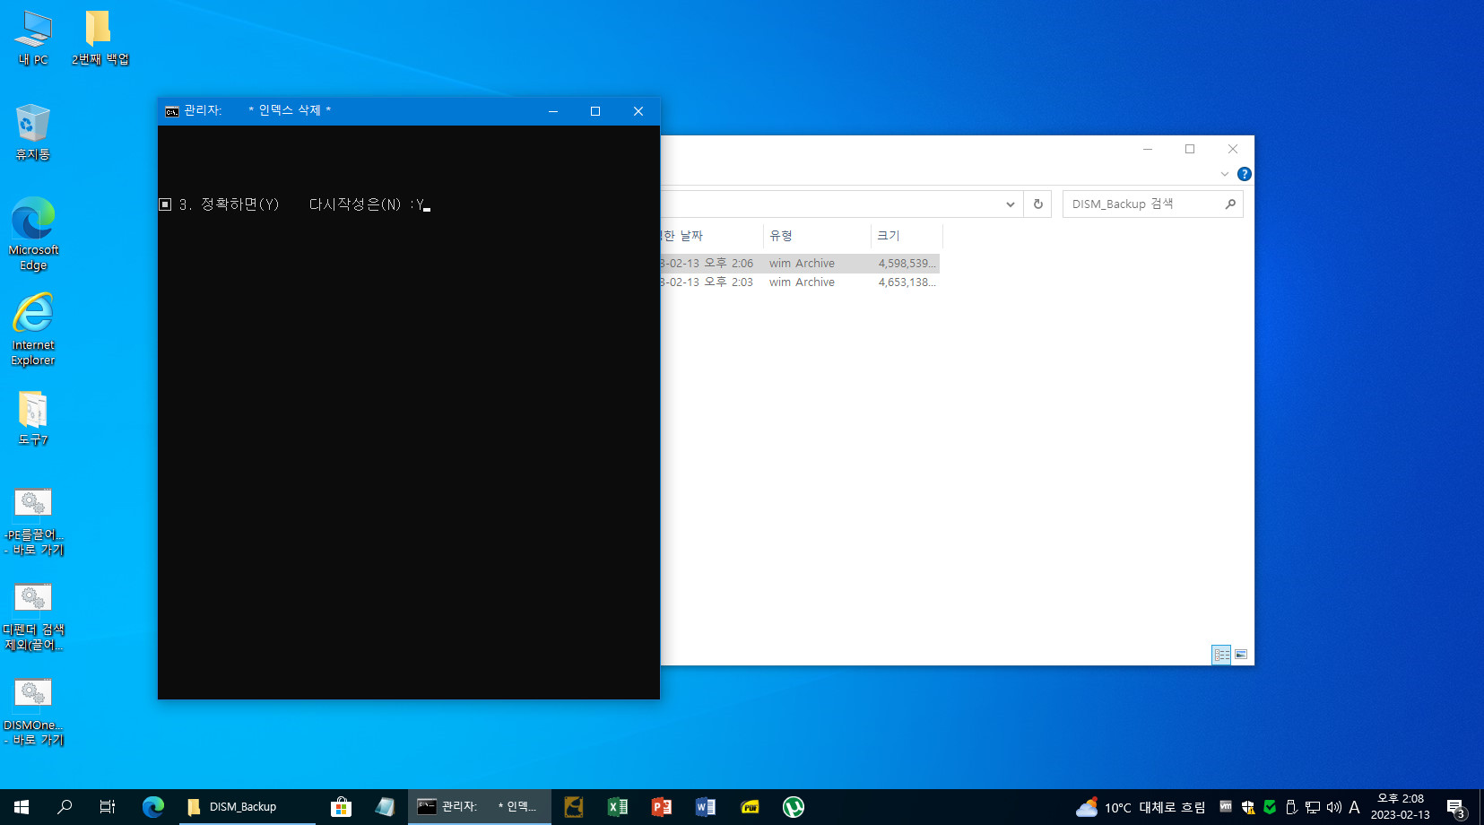Sort by the 날짜 column header
The width and height of the screenshot is (1484, 825).
click(x=713, y=236)
